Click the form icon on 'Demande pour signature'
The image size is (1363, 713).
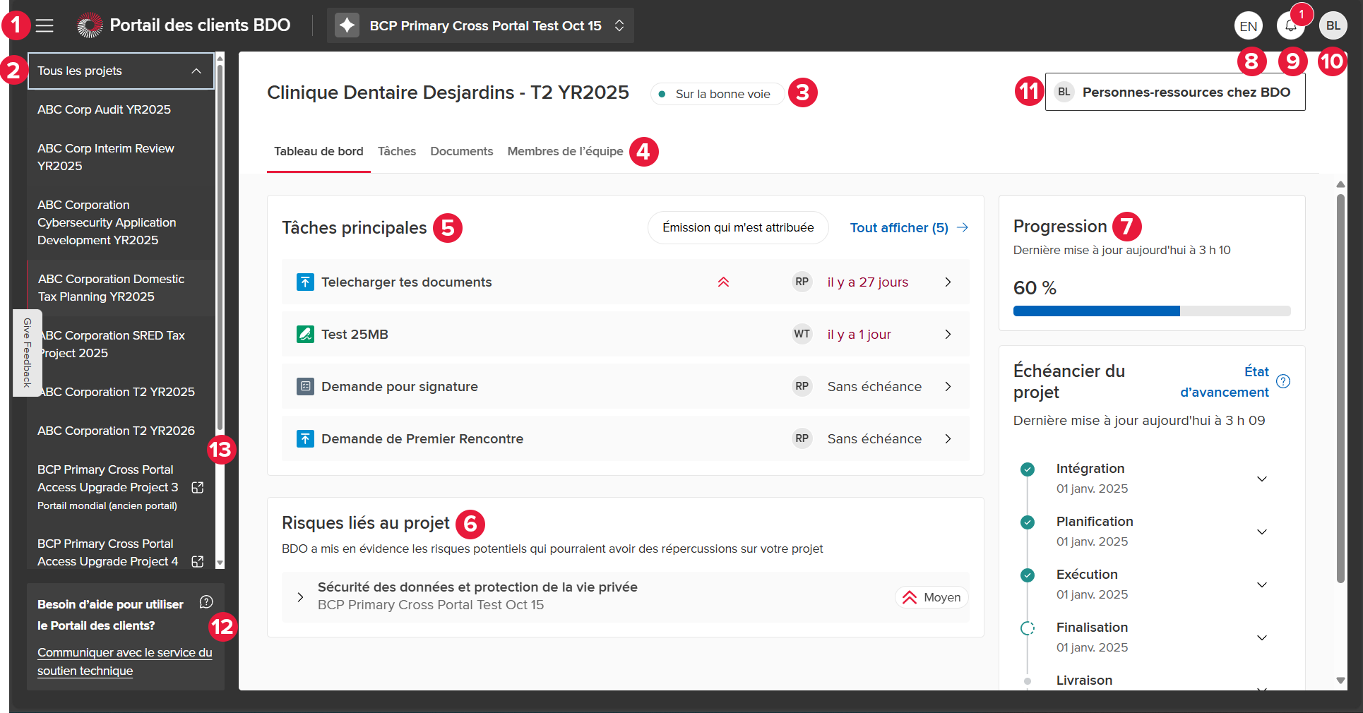(x=305, y=386)
